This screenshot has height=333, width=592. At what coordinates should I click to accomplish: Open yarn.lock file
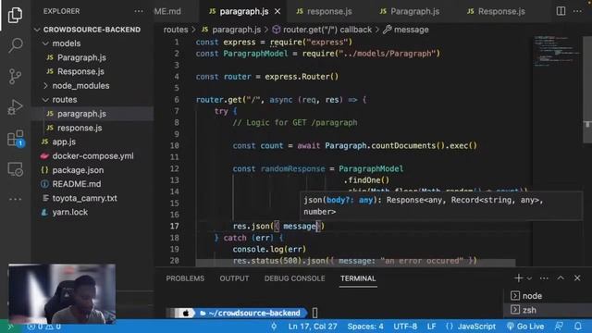pos(70,212)
